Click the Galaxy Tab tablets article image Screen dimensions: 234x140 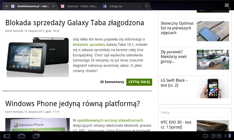tap(37, 57)
